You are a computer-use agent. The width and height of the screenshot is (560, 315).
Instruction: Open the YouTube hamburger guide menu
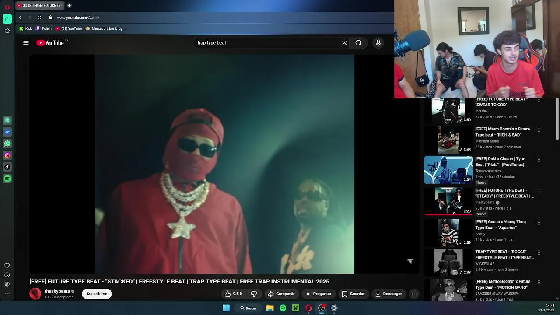[x=26, y=43]
